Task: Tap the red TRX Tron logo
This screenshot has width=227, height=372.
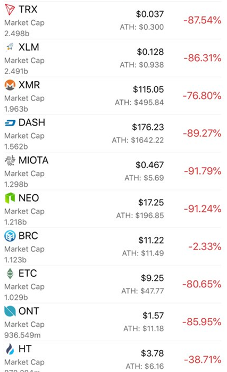Action: click(x=10, y=10)
